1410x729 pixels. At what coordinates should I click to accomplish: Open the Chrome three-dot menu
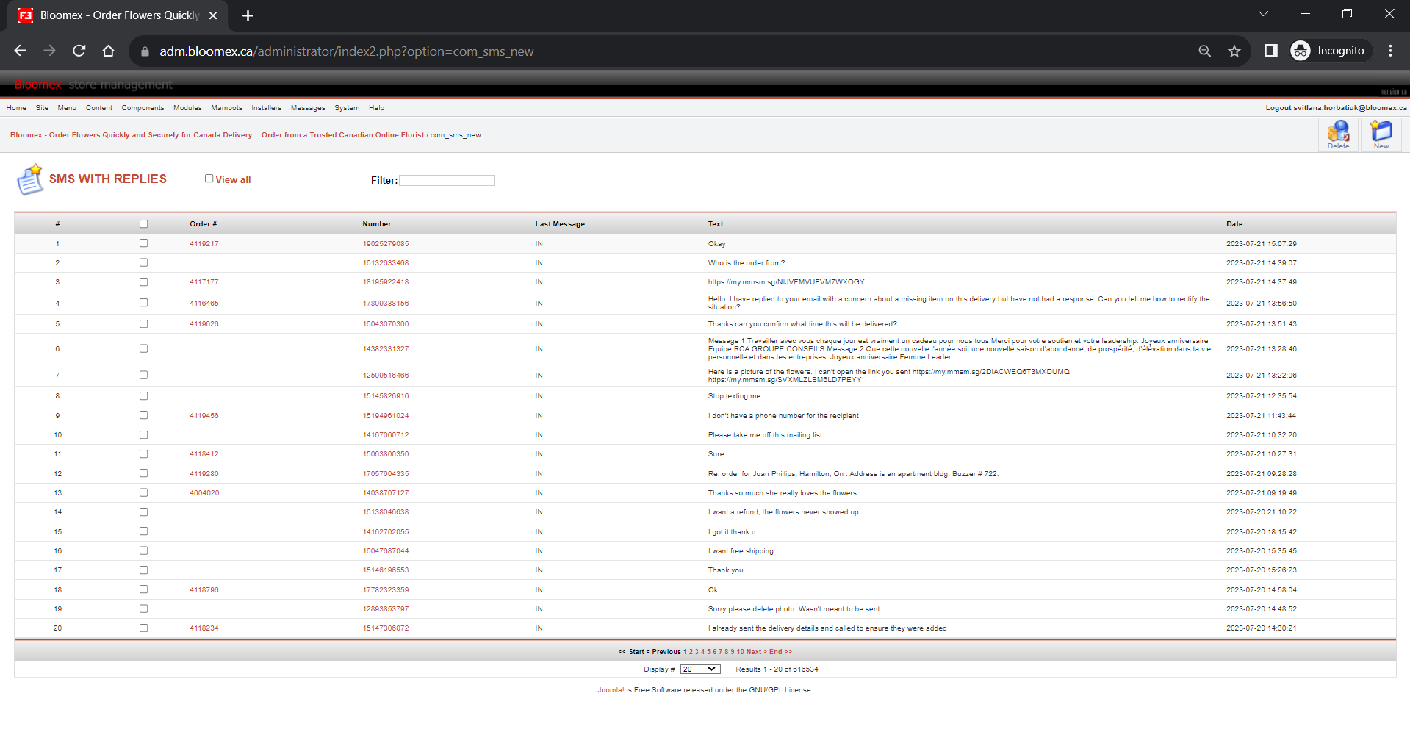pos(1390,51)
